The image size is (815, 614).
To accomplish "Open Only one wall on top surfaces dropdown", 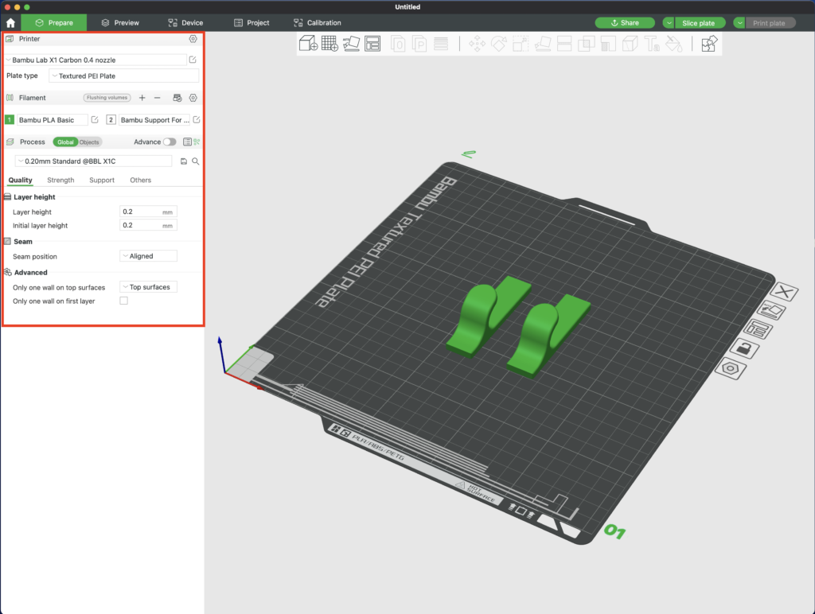I will tap(149, 287).
